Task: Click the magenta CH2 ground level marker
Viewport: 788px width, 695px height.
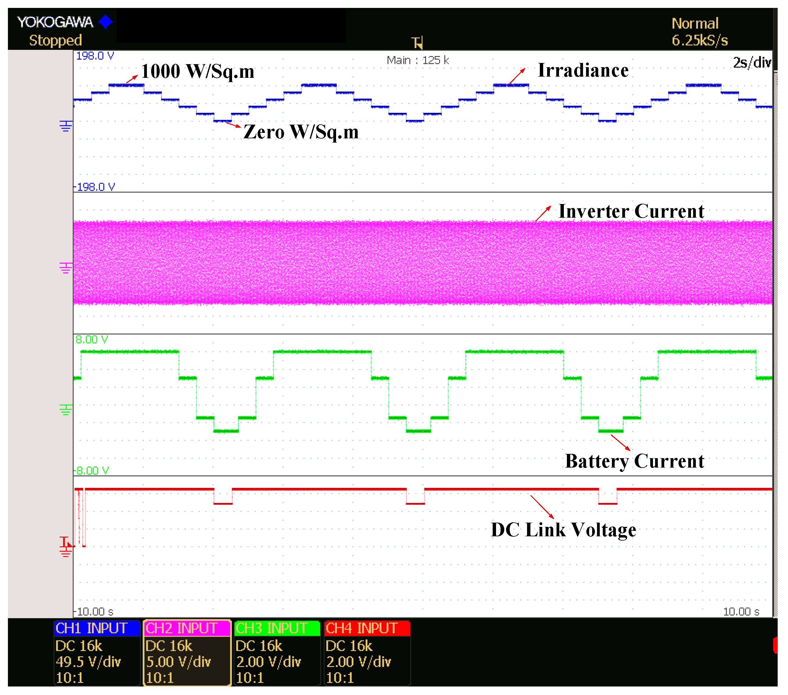Action: [65, 268]
